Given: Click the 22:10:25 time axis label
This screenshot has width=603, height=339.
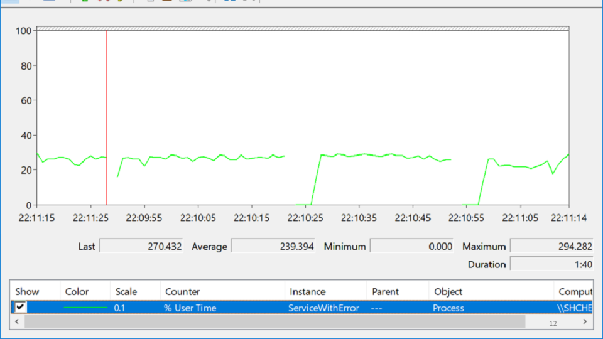Looking at the screenshot, I should click(x=305, y=218).
